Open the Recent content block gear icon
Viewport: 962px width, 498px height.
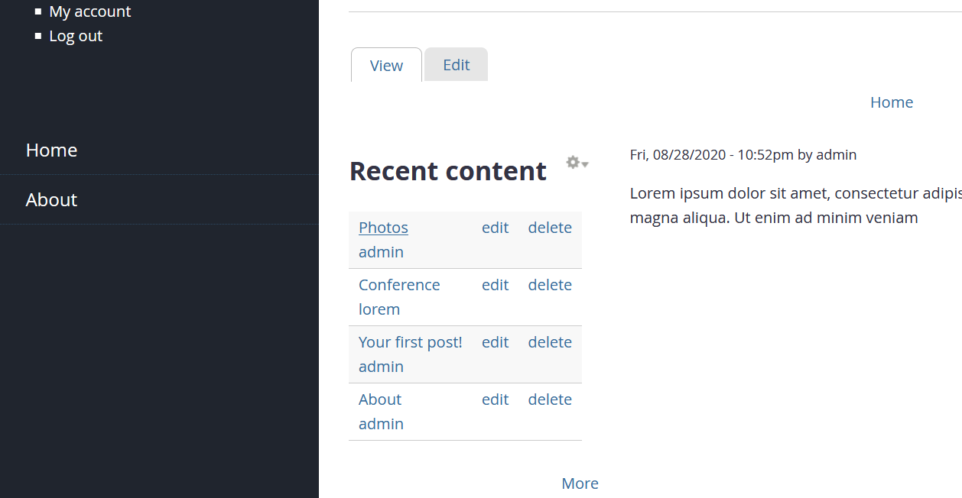(x=572, y=162)
